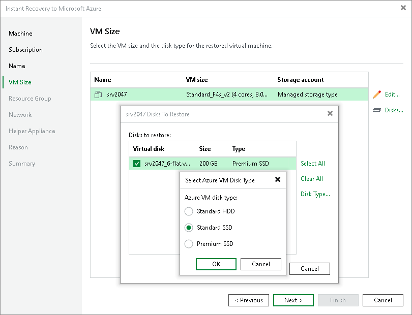
Task: Select the VM Size wizard step
Action: (20, 82)
